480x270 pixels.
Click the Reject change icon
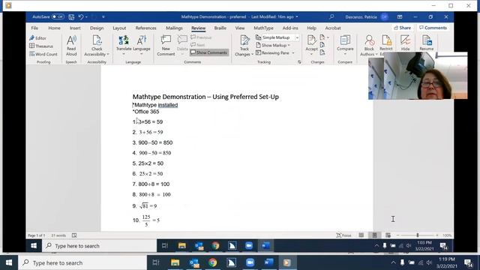pos(322,37)
